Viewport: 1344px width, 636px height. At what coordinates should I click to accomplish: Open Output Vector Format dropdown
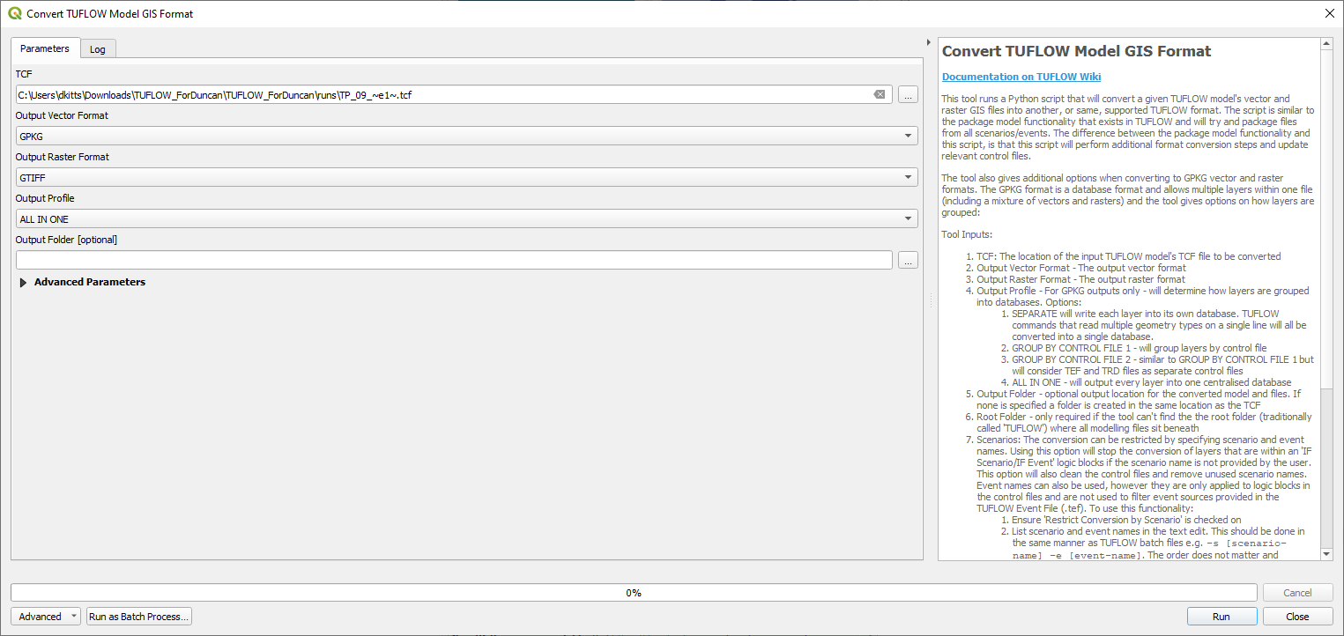tap(467, 136)
